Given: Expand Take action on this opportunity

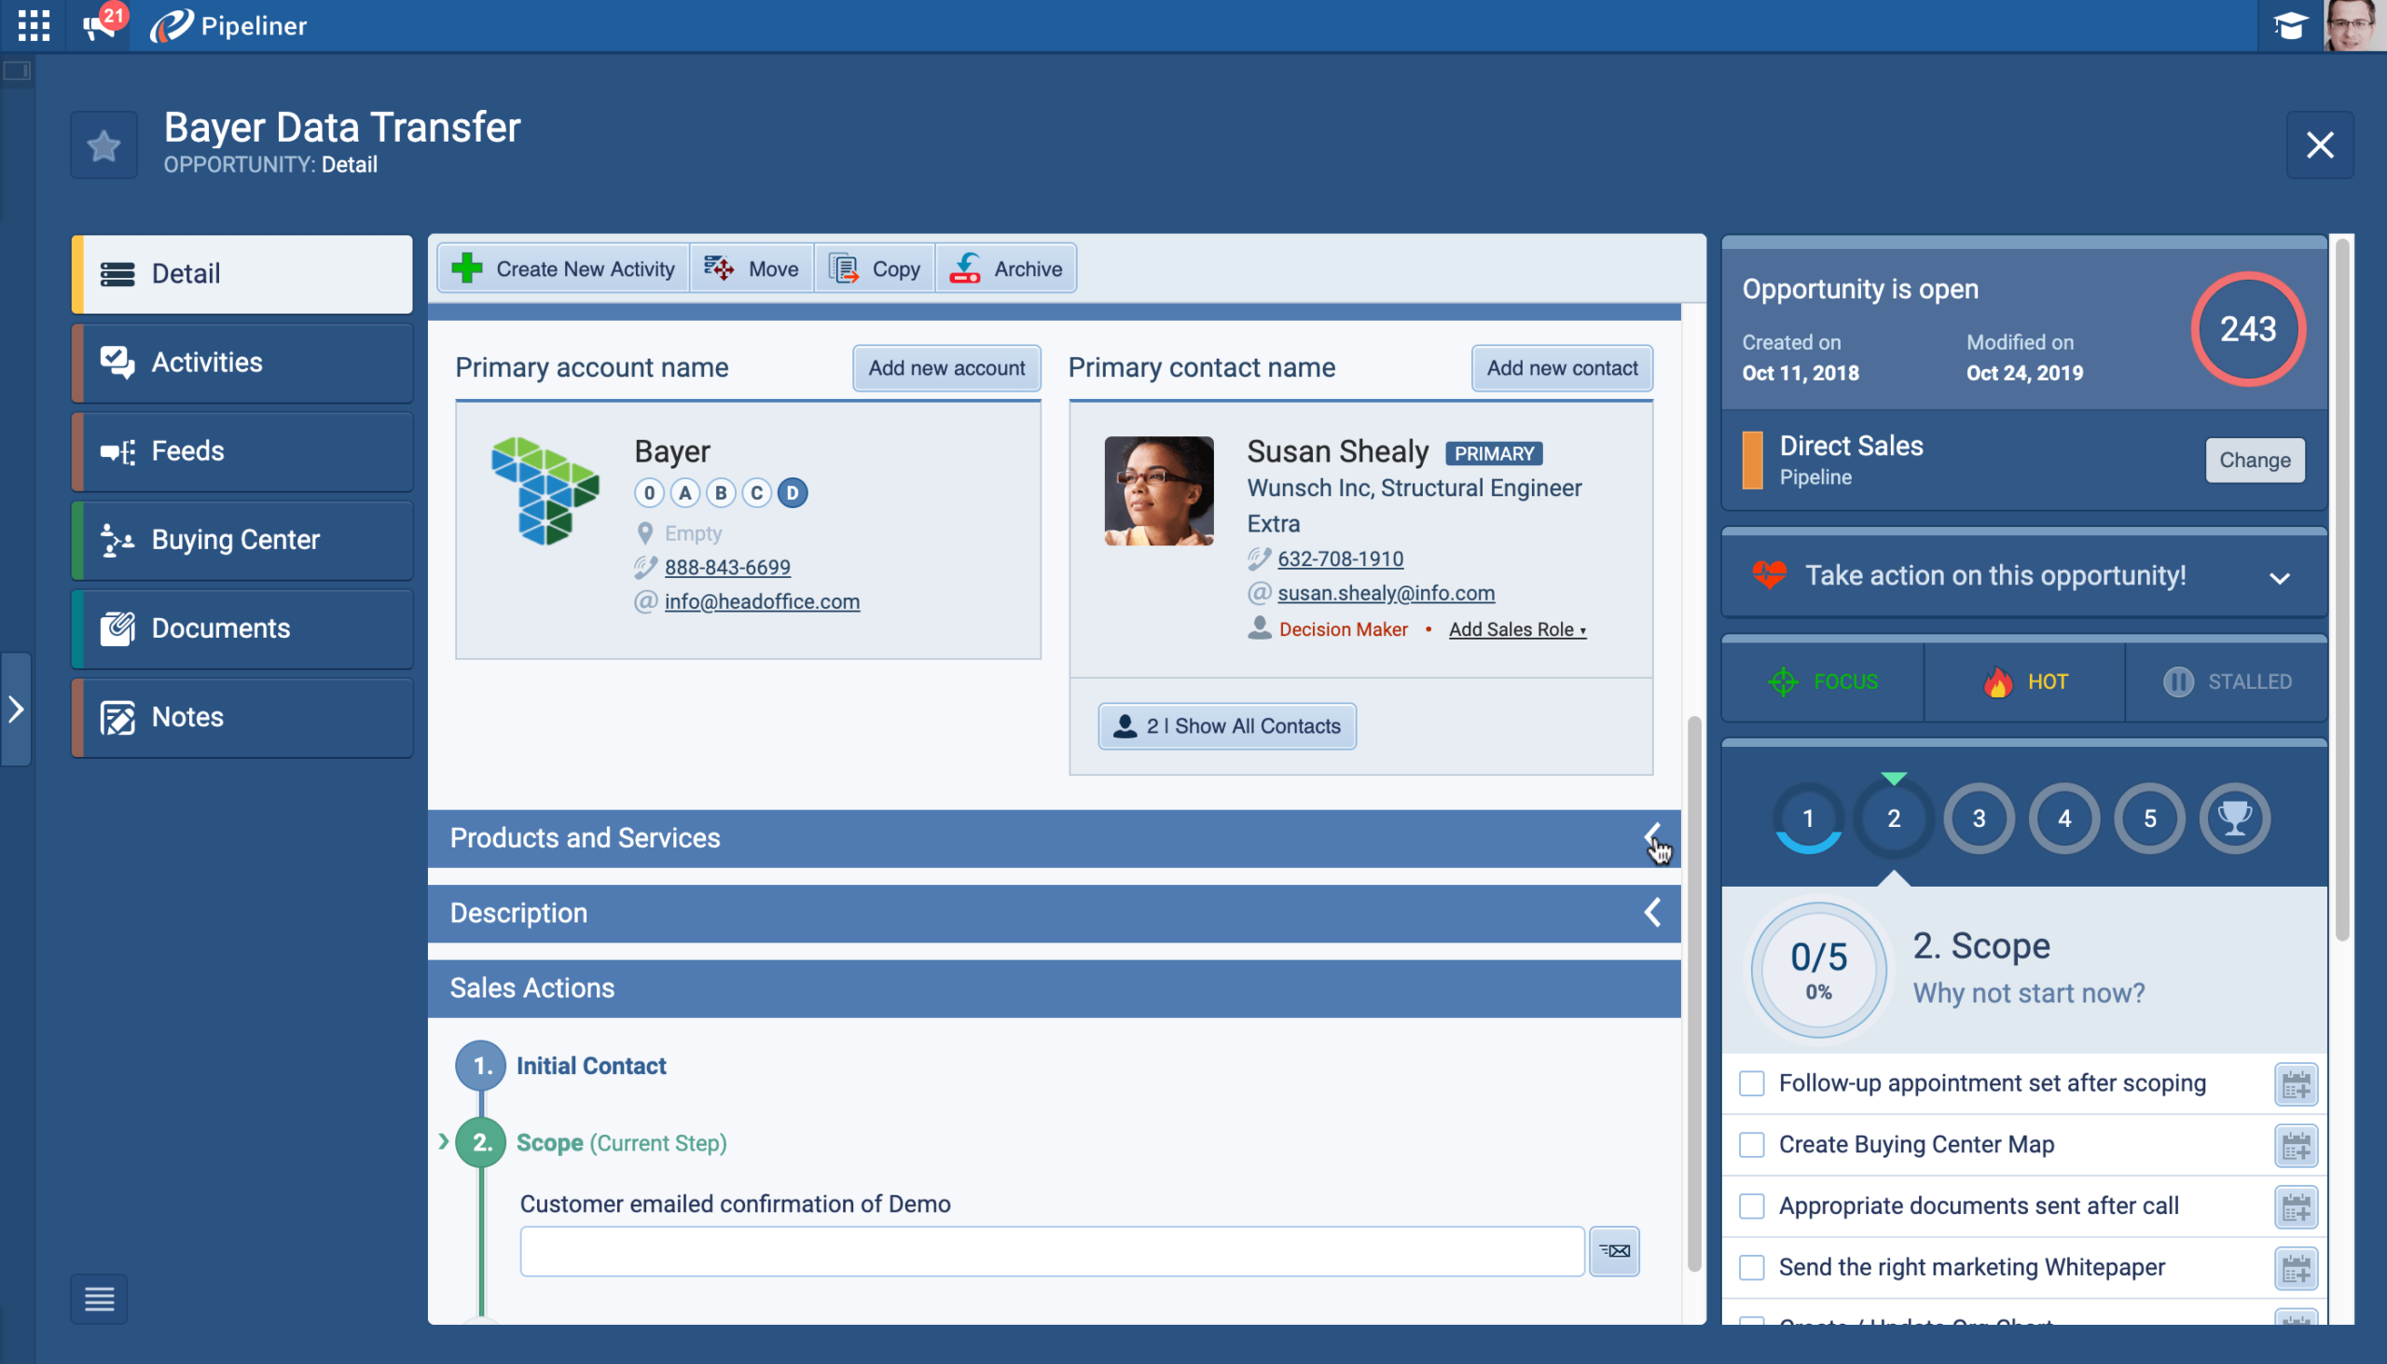Looking at the screenshot, I should point(2278,577).
